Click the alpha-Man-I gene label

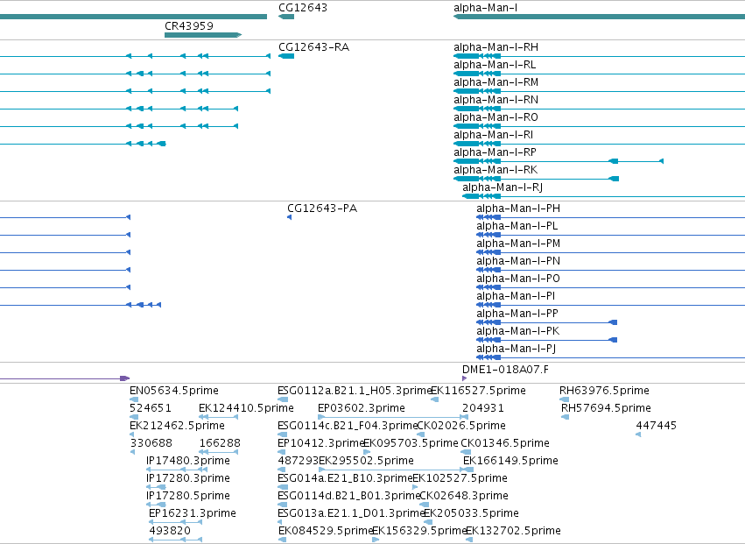pyautogui.click(x=486, y=8)
